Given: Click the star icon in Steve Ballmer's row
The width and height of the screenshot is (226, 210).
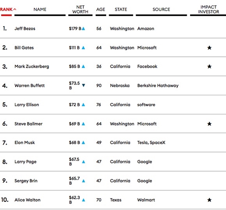Looking at the screenshot, I should [209, 124].
